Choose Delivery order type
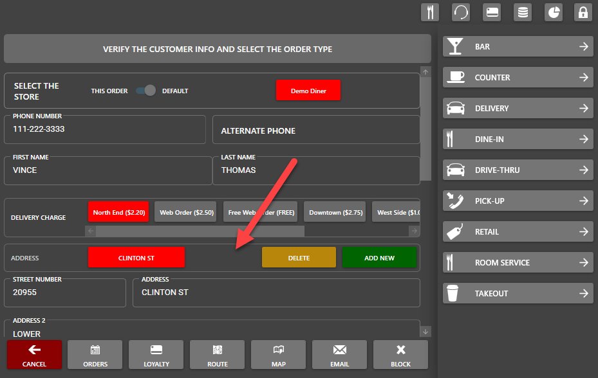 pos(518,109)
